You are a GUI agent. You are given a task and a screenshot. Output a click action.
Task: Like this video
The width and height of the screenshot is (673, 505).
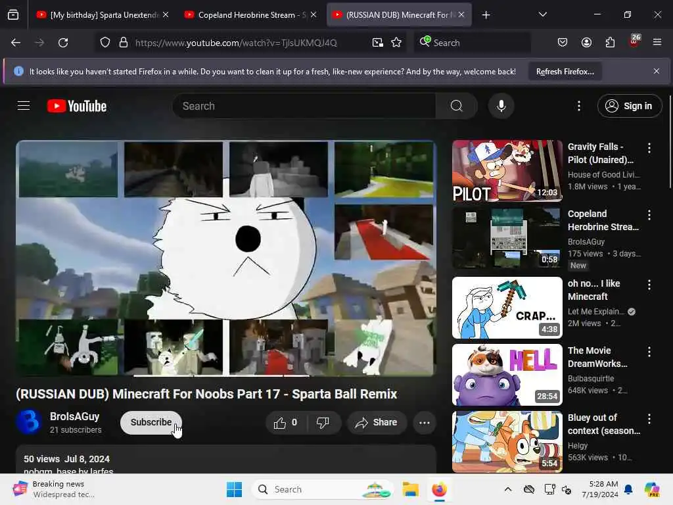tap(286, 423)
